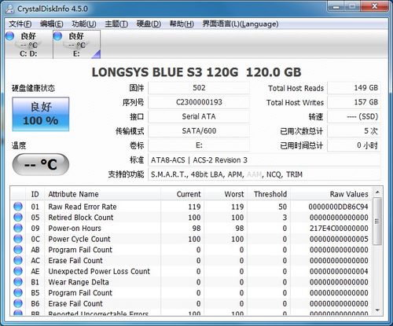
Task: Click the interface field Serial ATA
Action: coord(199,116)
